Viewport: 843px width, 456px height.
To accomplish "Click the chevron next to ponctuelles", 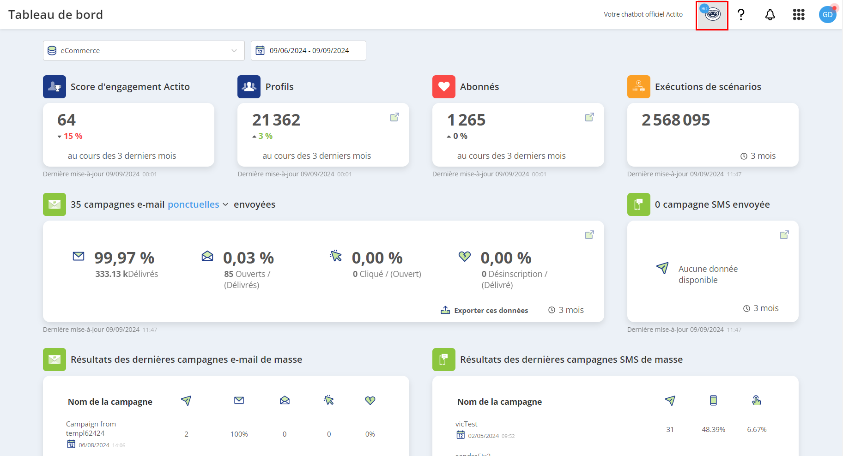I will coord(225,204).
